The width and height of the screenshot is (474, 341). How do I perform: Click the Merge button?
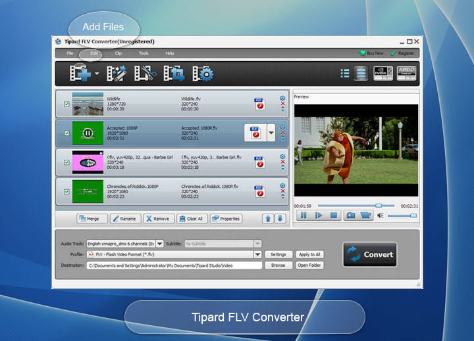click(92, 219)
